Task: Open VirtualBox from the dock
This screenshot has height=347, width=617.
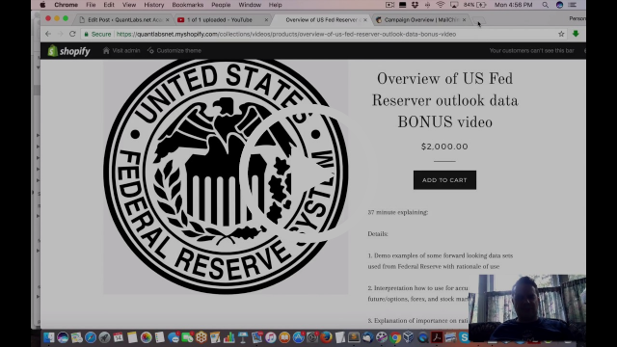Action: [409, 337]
